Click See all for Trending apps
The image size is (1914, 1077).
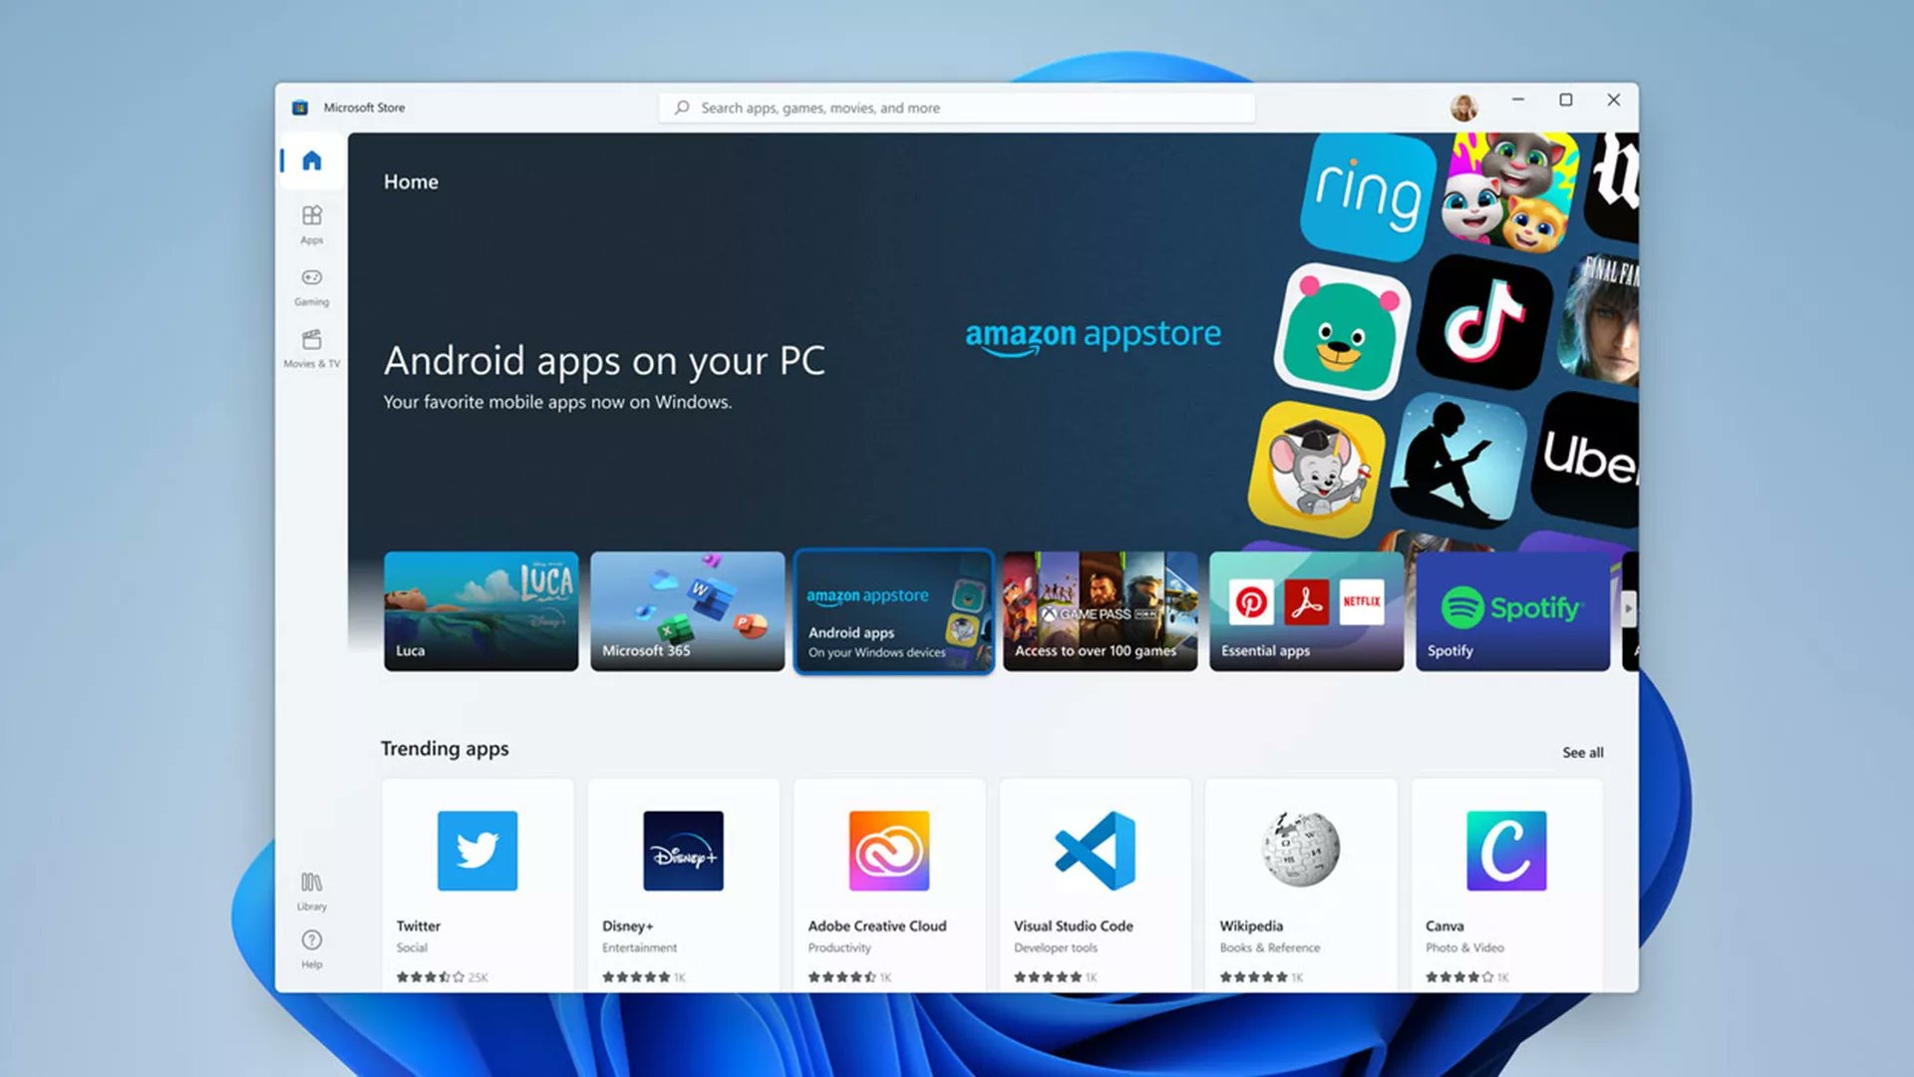tap(1583, 753)
